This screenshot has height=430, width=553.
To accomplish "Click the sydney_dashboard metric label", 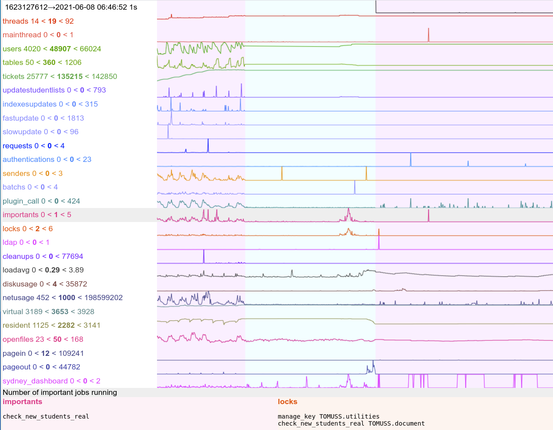I will pos(51,381).
